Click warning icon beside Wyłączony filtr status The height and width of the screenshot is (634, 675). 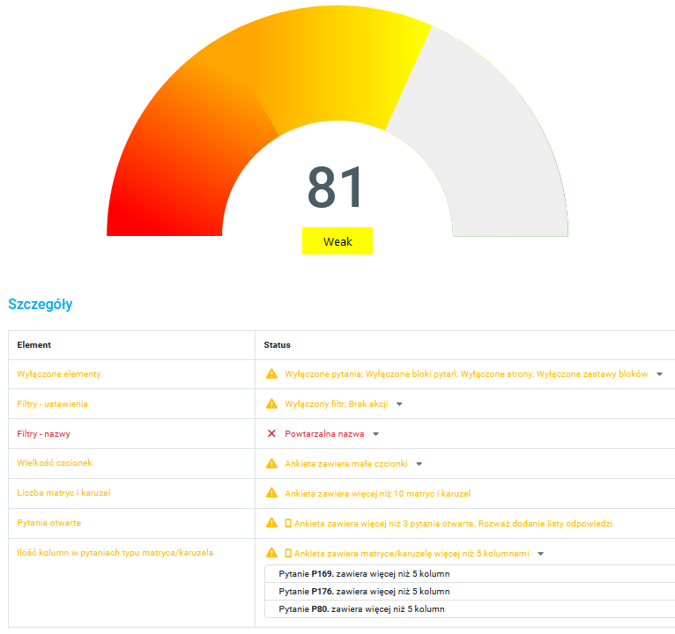[272, 404]
